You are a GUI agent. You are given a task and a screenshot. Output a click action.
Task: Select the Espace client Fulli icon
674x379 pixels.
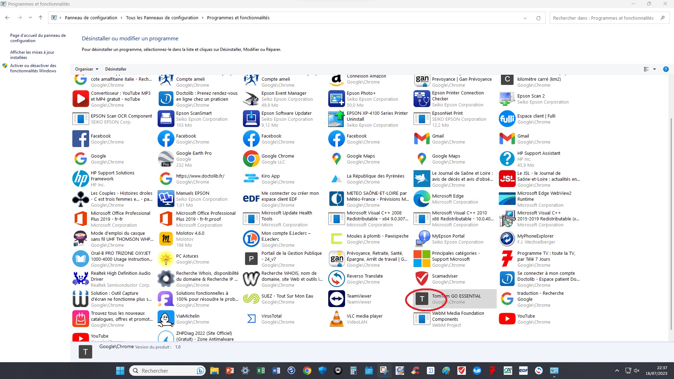507,119
